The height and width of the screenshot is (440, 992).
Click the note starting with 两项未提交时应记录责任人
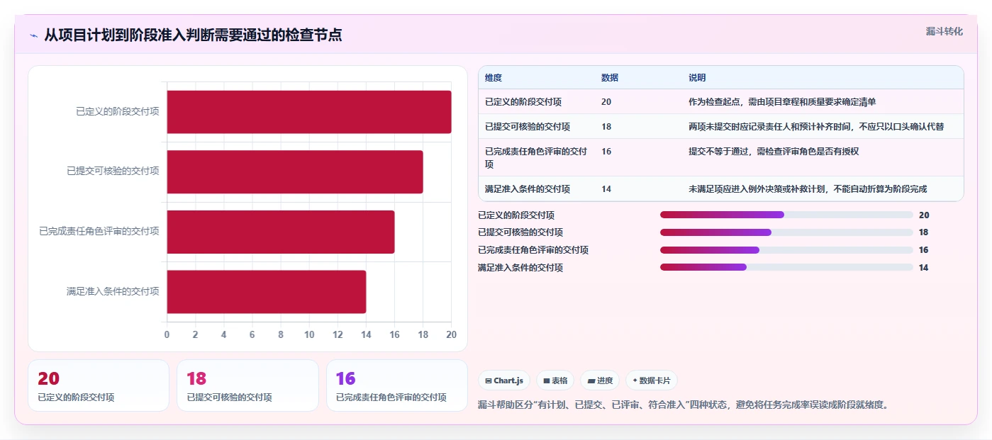pos(816,127)
